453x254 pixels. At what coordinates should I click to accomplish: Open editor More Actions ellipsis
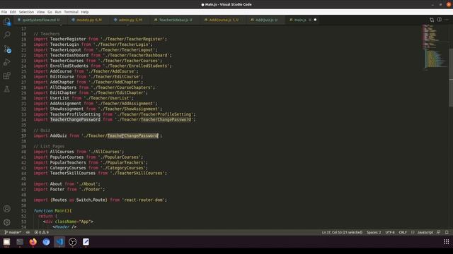[x=447, y=20]
